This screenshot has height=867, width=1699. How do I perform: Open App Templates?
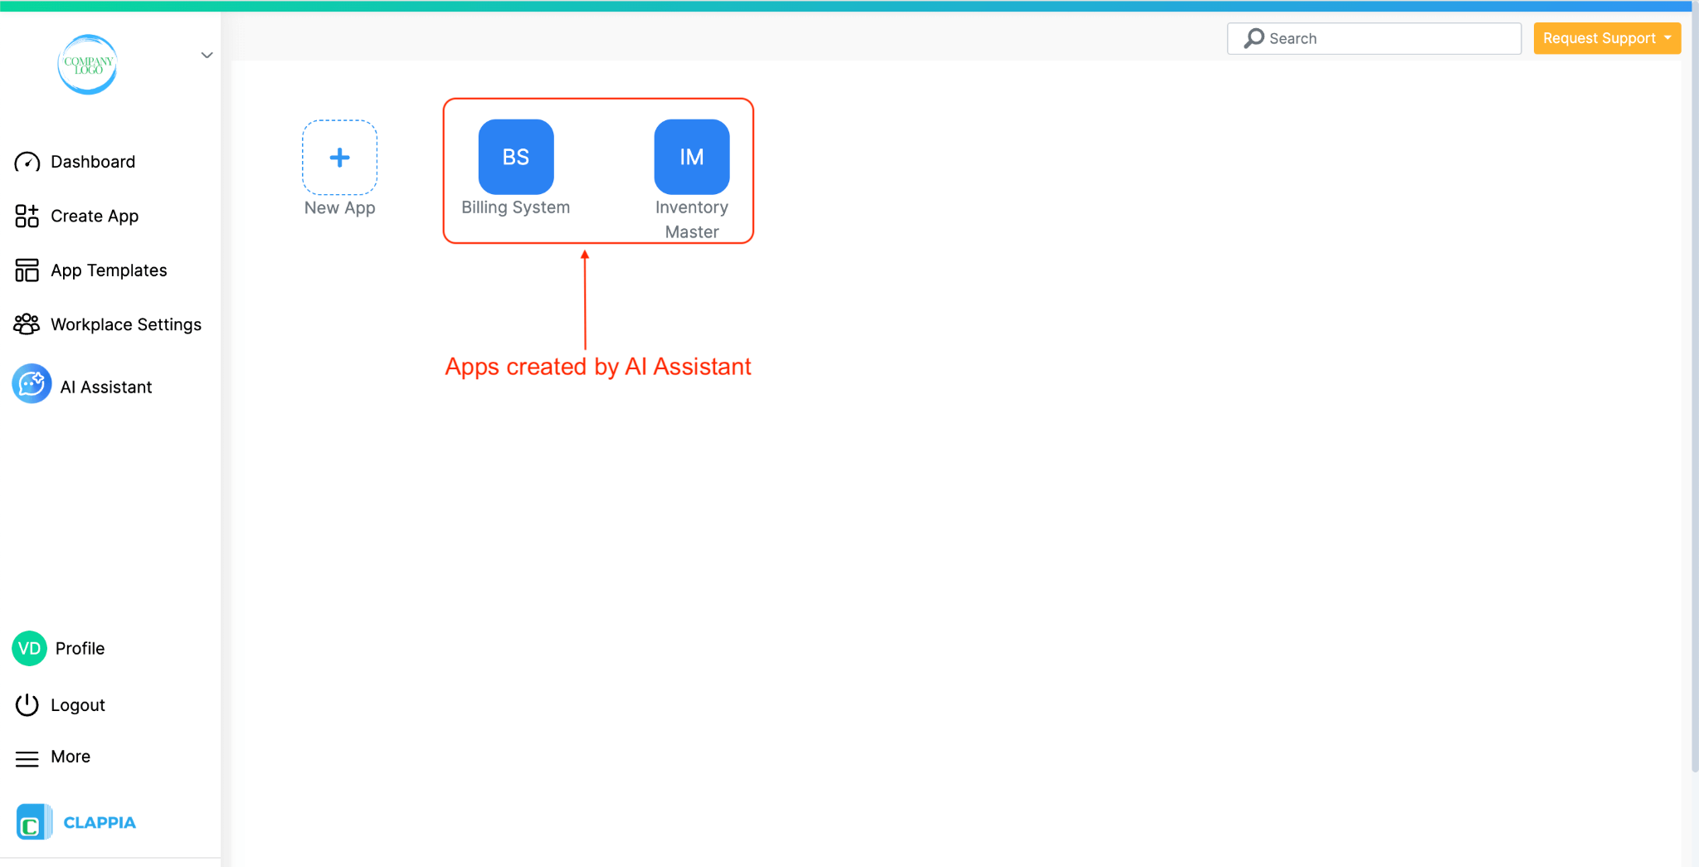click(x=108, y=270)
